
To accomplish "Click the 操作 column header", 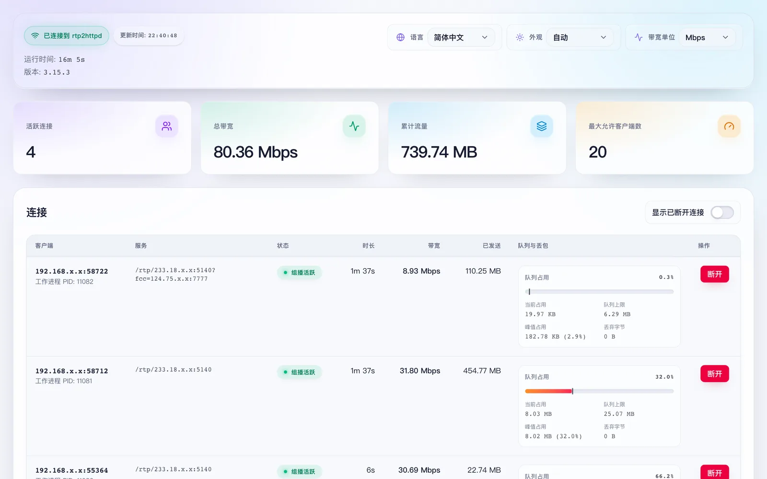I will click(x=704, y=246).
